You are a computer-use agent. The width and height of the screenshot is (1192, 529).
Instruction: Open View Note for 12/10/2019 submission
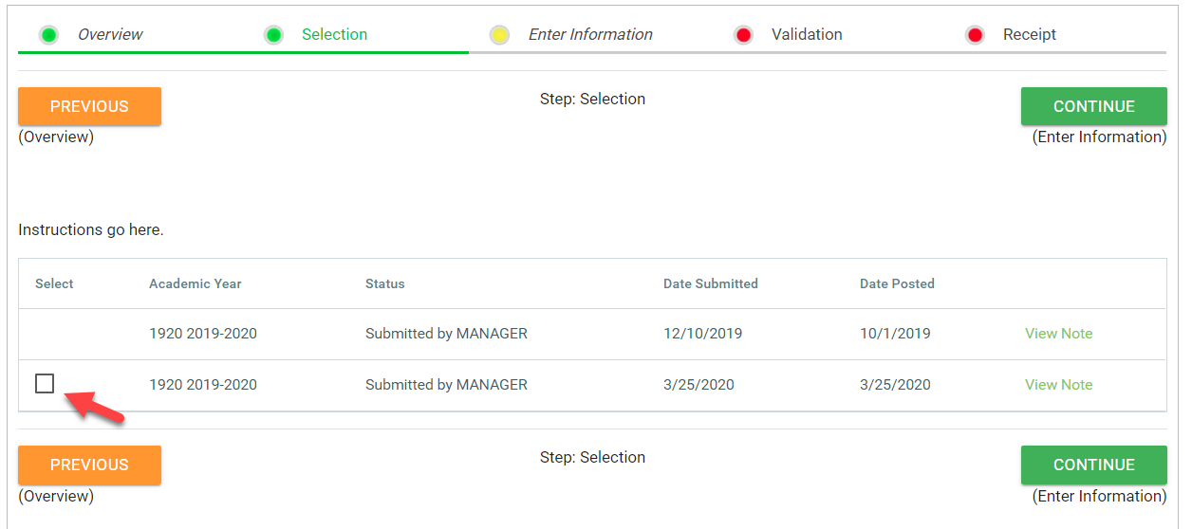(x=1058, y=334)
